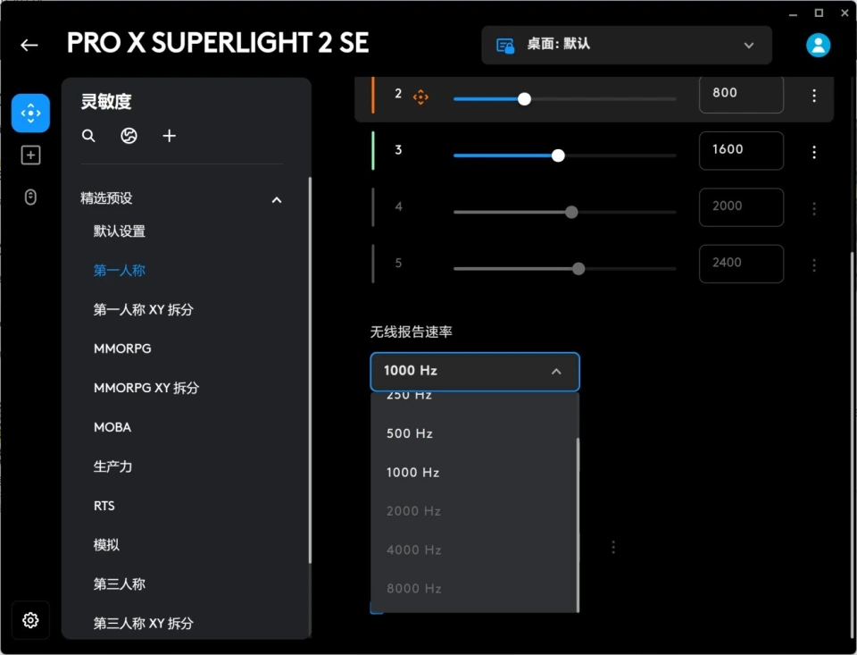Select 500 Hz report rate option
The image size is (857, 655).
pyautogui.click(x=410, y=433)
